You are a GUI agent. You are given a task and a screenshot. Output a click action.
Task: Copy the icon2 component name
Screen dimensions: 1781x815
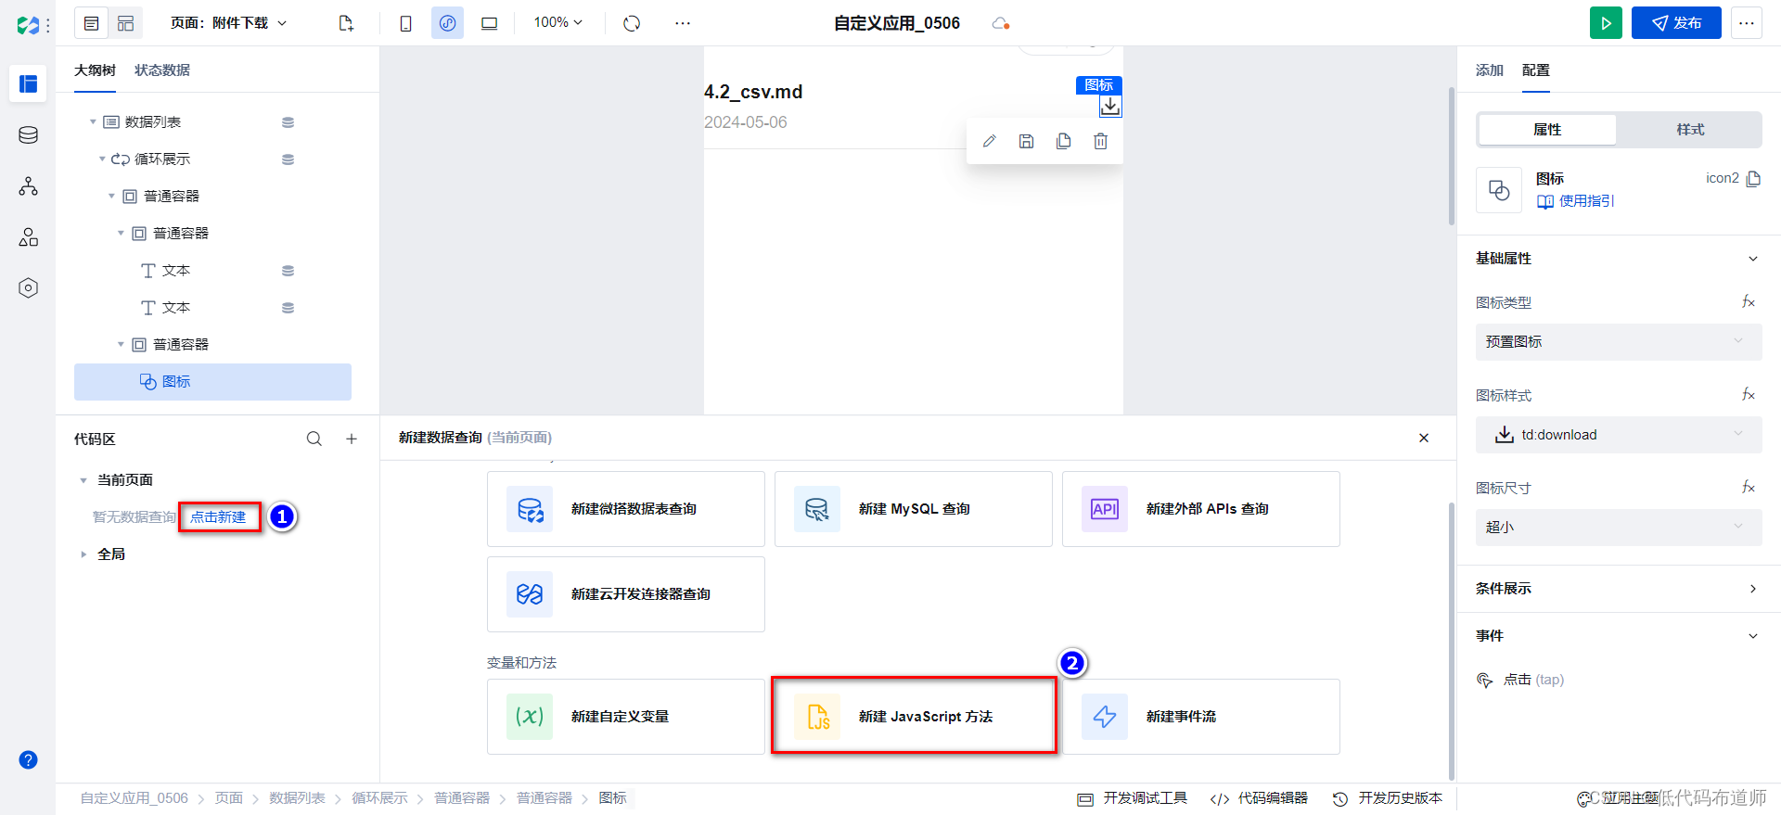tap(1753, 178)
